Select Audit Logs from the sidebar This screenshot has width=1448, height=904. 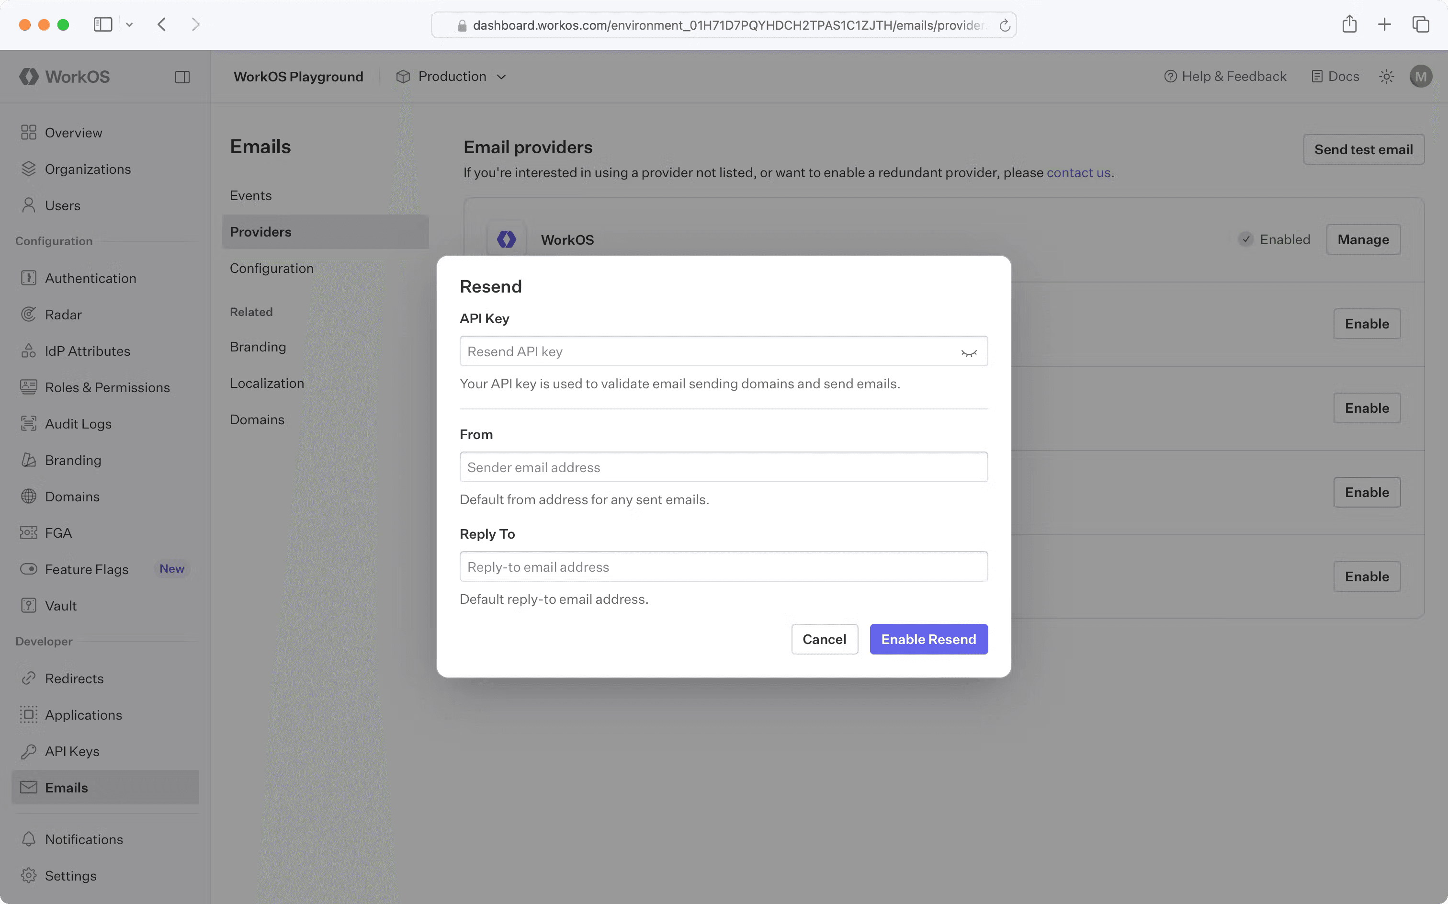click(78, 423)
